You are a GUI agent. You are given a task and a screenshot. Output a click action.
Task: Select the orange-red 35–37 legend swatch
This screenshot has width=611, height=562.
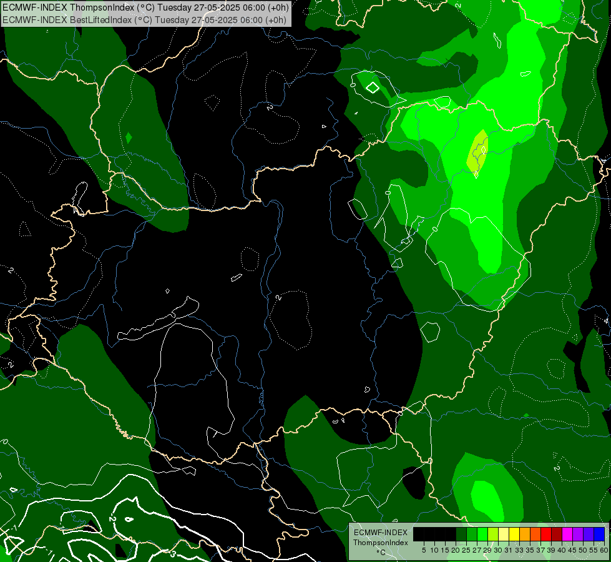click(x=535, y=534)
